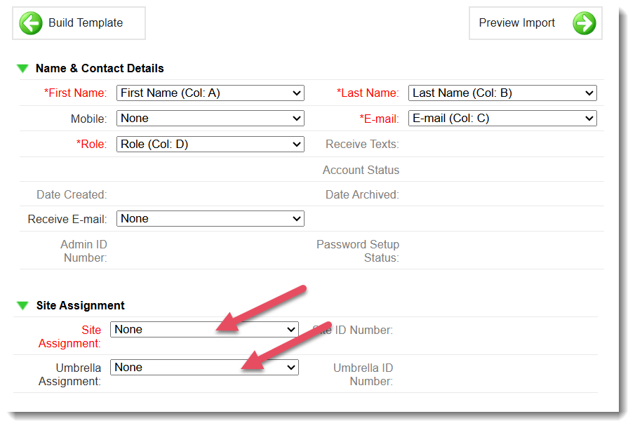Click the Umbrella Assignment: label
This screenshot has height=428, width=635.
click(x=69, y=375)
